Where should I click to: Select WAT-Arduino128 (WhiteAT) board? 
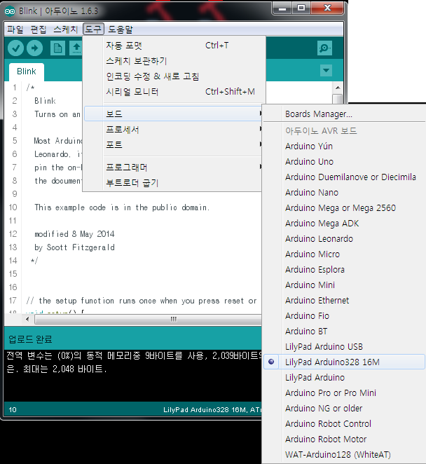pos(344,454)
